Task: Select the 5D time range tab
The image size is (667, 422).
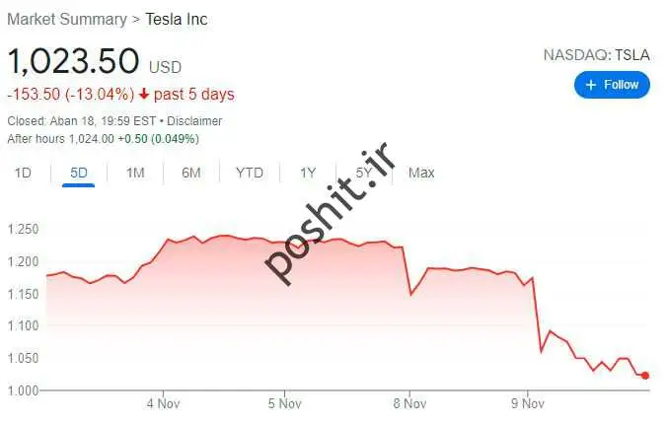Action: click(79, 173)
